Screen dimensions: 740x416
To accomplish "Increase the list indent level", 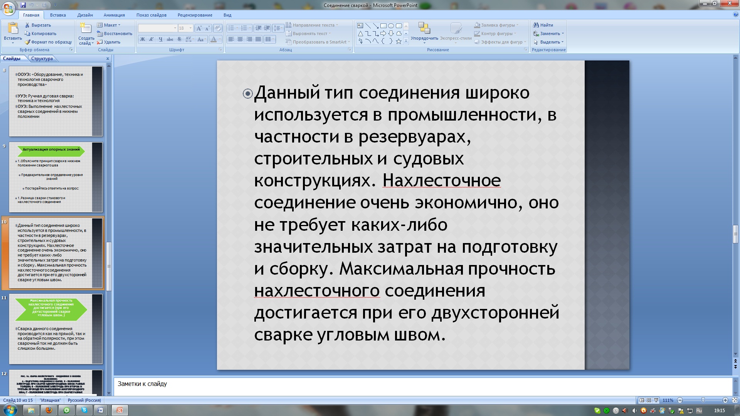I will tap(267, 28).
